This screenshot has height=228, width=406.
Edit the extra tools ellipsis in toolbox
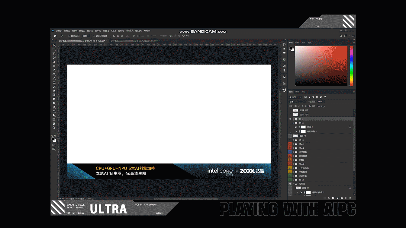(54, 132)
